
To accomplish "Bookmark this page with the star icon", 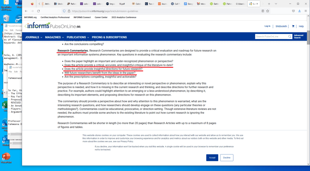I will tap(268, 11).
